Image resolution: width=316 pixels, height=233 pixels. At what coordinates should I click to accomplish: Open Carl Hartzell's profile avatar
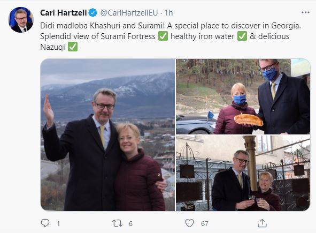21,20
